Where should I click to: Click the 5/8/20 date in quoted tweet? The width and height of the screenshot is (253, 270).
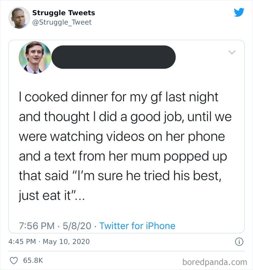point(77,226)
